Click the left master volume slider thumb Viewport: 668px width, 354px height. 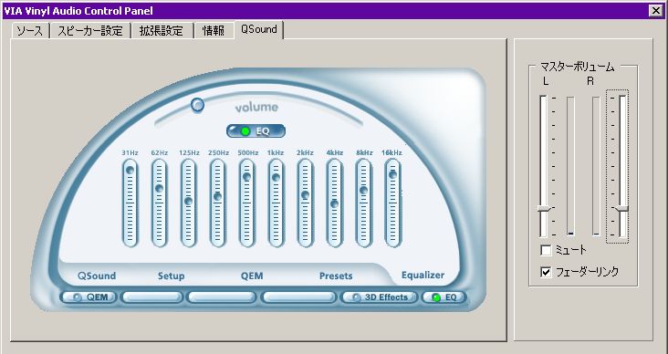[543, 208]
